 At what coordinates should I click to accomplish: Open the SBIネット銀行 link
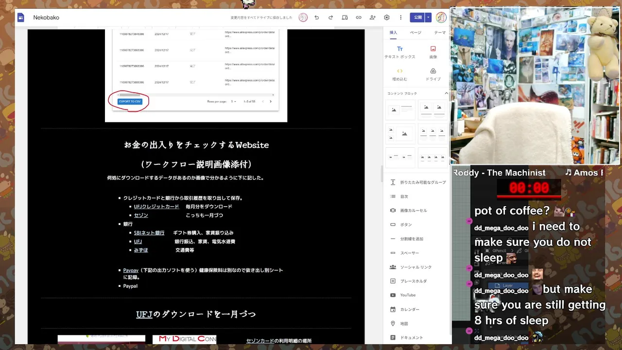pos(149,233)
